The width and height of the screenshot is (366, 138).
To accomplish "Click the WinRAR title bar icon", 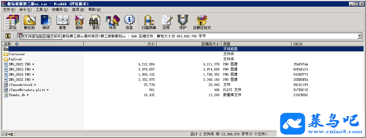I will click(x=3, y=4).
